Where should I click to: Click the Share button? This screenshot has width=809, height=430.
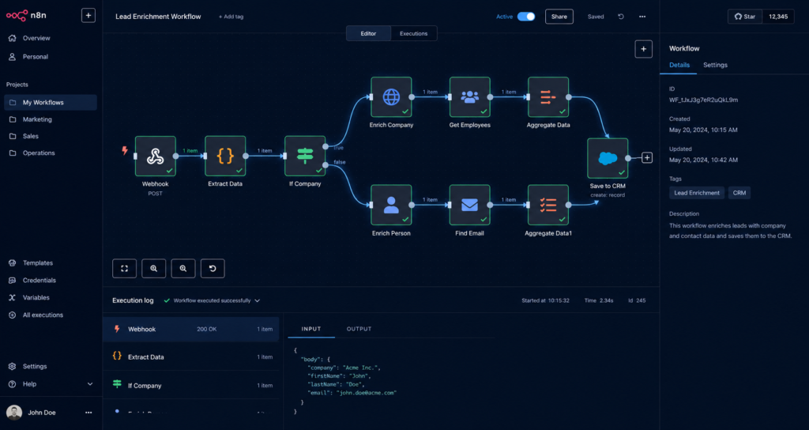559,17
